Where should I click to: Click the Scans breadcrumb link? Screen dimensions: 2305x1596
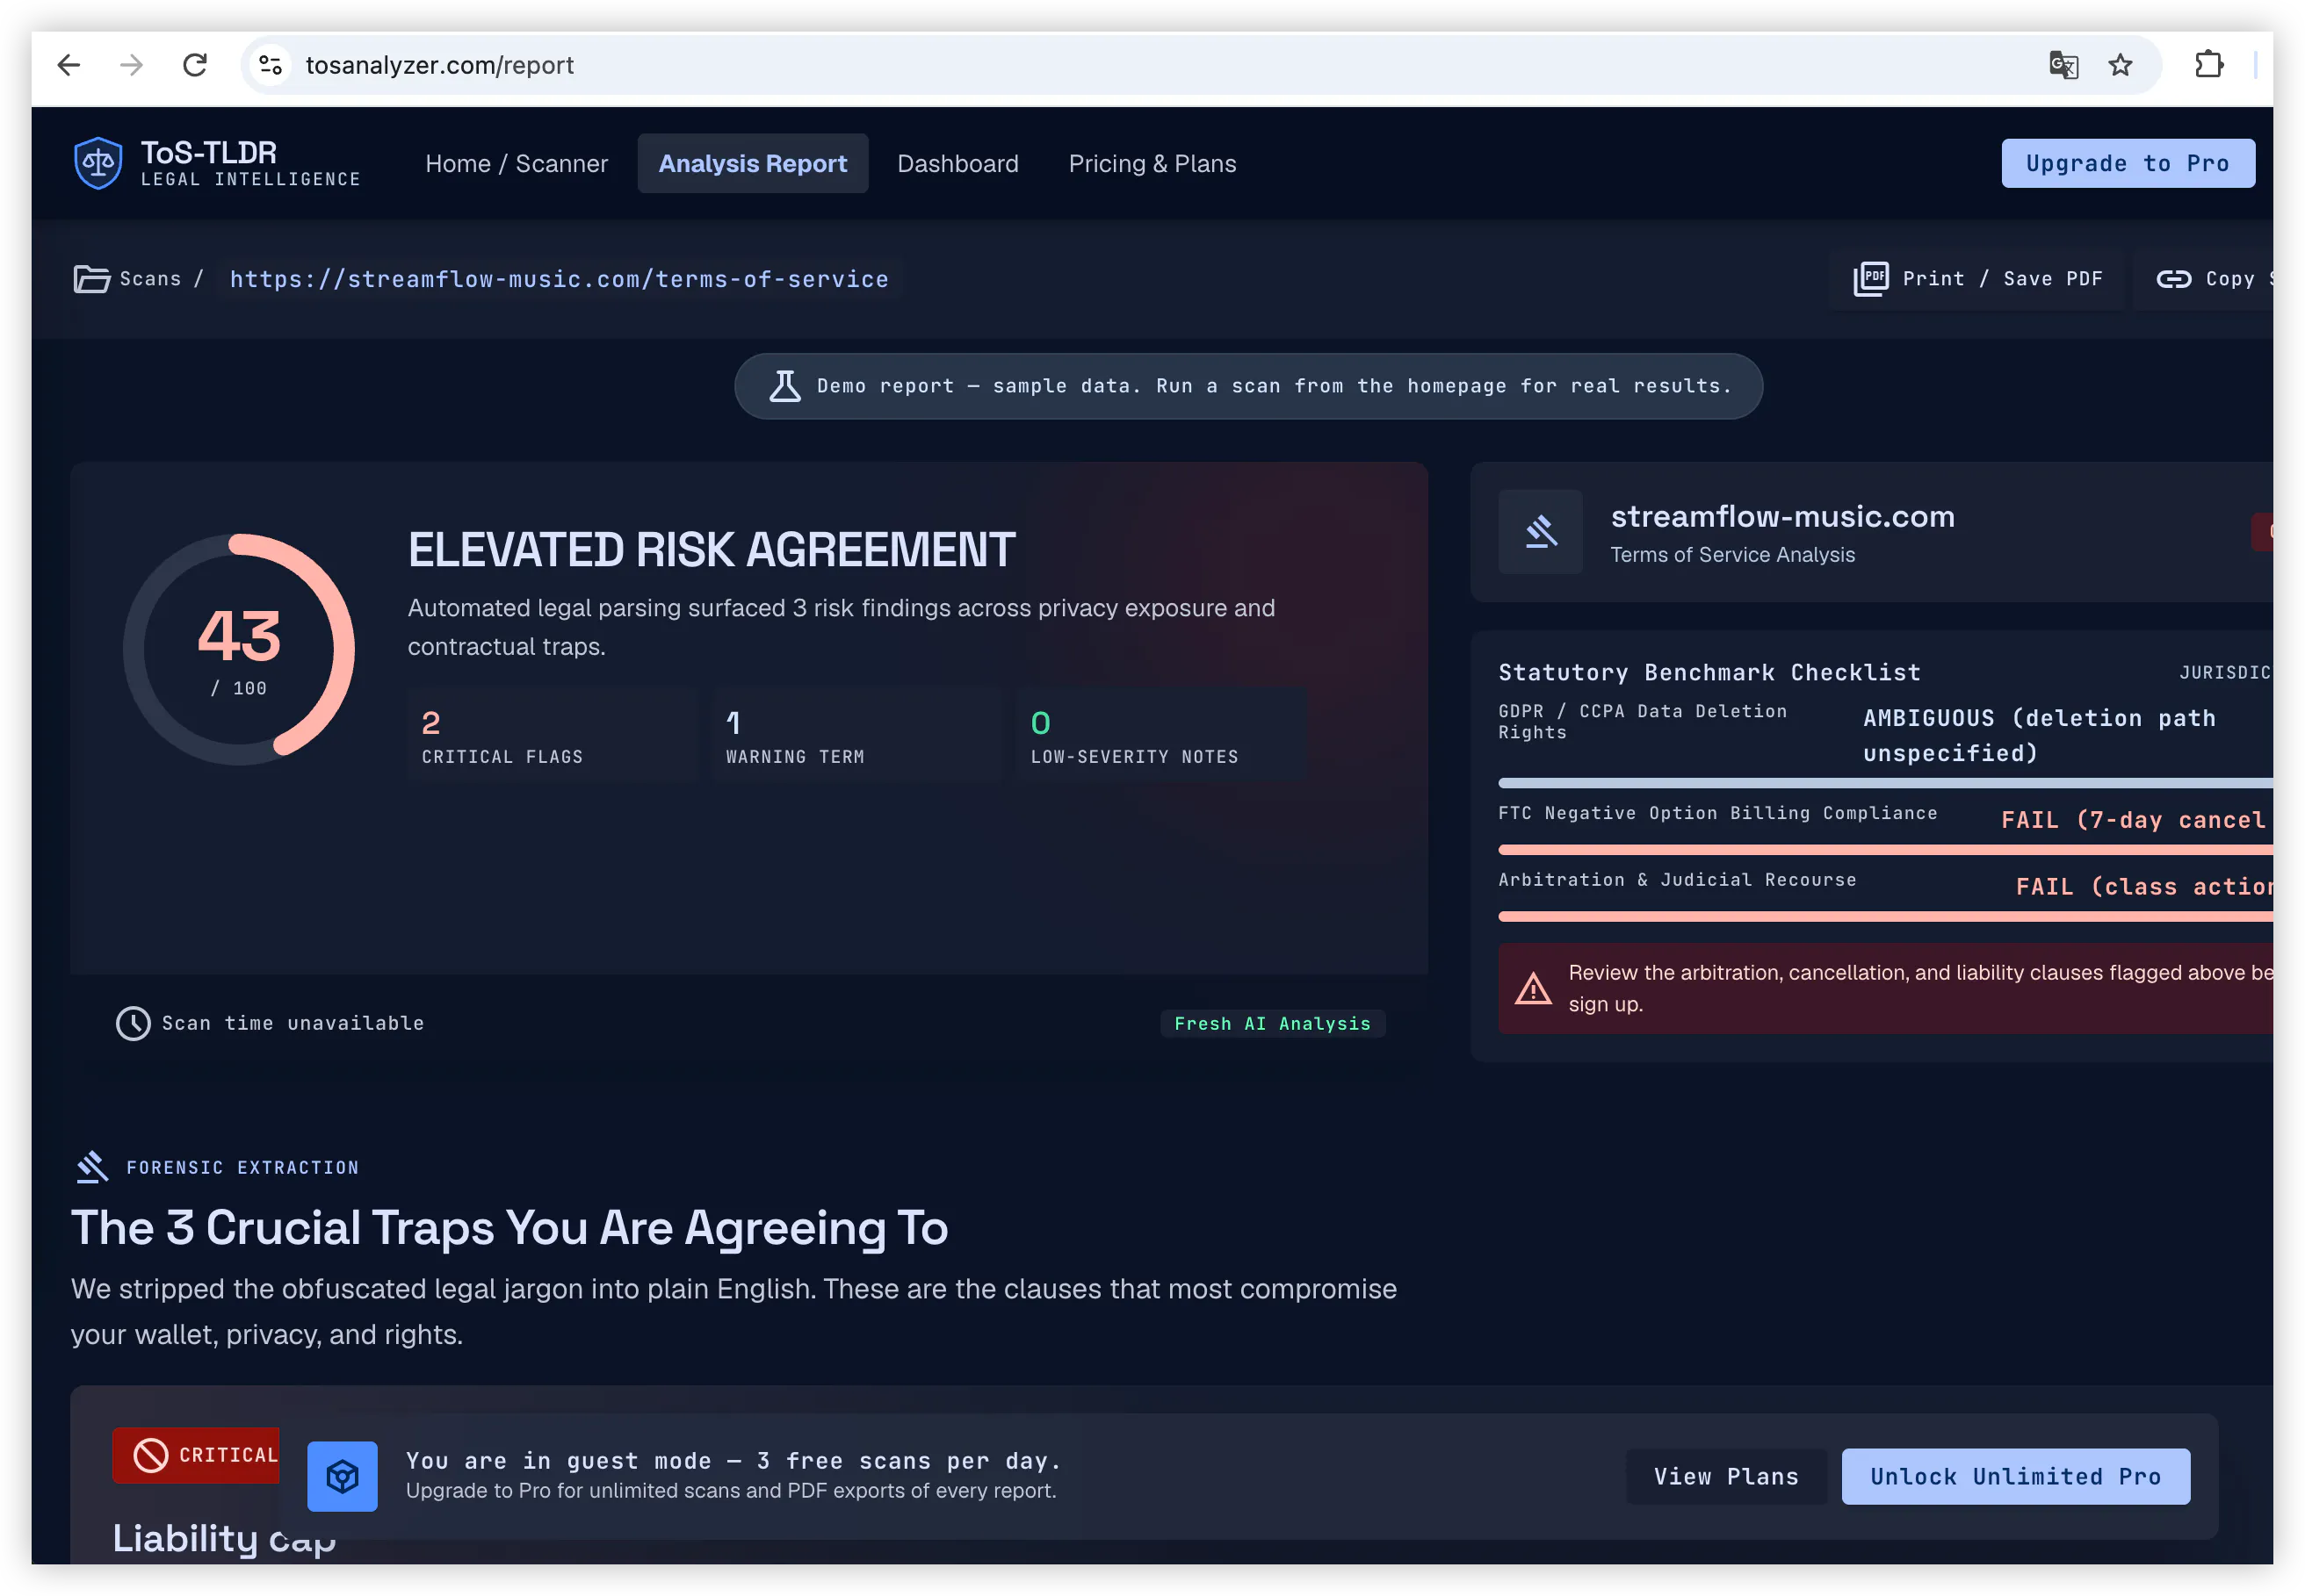(x=150, y=279)
